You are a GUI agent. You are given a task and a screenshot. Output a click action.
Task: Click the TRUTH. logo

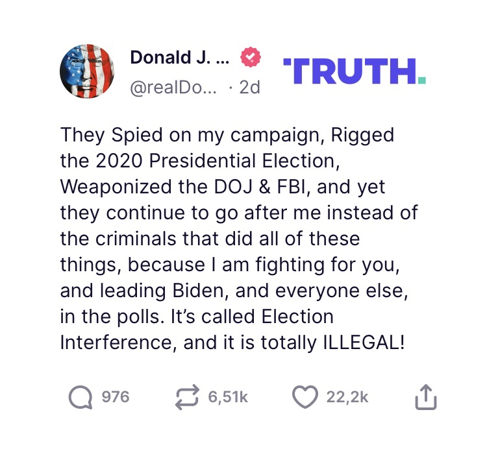click(355, 71)
